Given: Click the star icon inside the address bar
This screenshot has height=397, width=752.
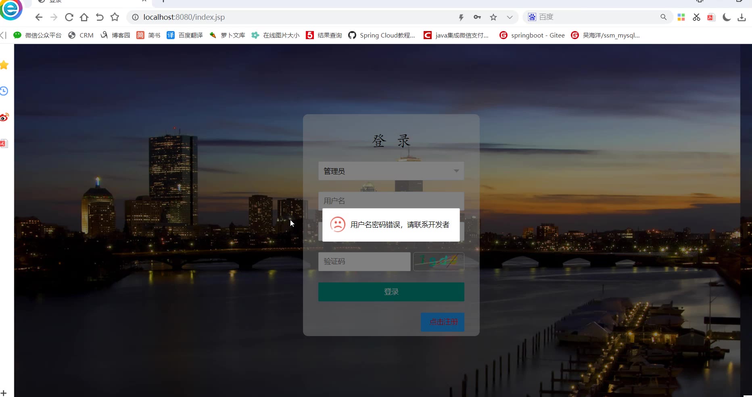Looking at the screenshot, I should [x=493, y=17].
